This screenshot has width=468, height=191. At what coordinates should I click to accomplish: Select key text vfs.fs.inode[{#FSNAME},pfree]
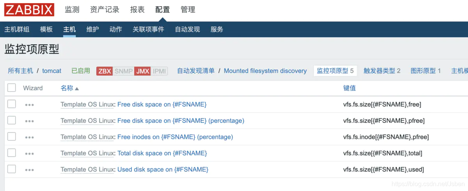386,137
